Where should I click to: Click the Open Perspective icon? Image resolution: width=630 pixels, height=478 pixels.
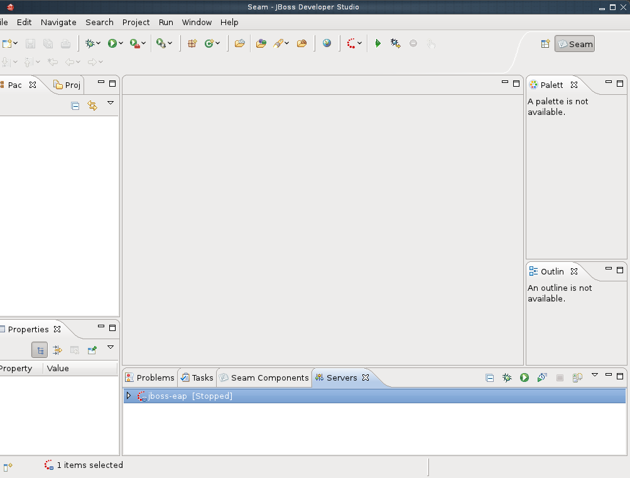click(545, 44)
